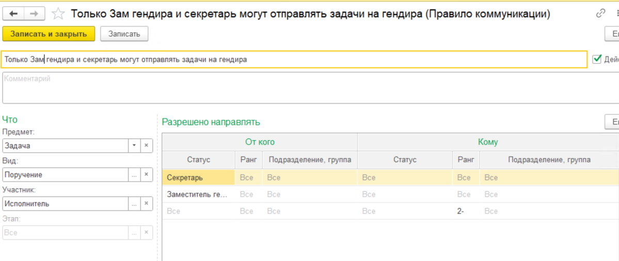The width and height of the screenshot is (619, 261).
Task: Click the rank cell showing 2-
Action: [466, 211]
